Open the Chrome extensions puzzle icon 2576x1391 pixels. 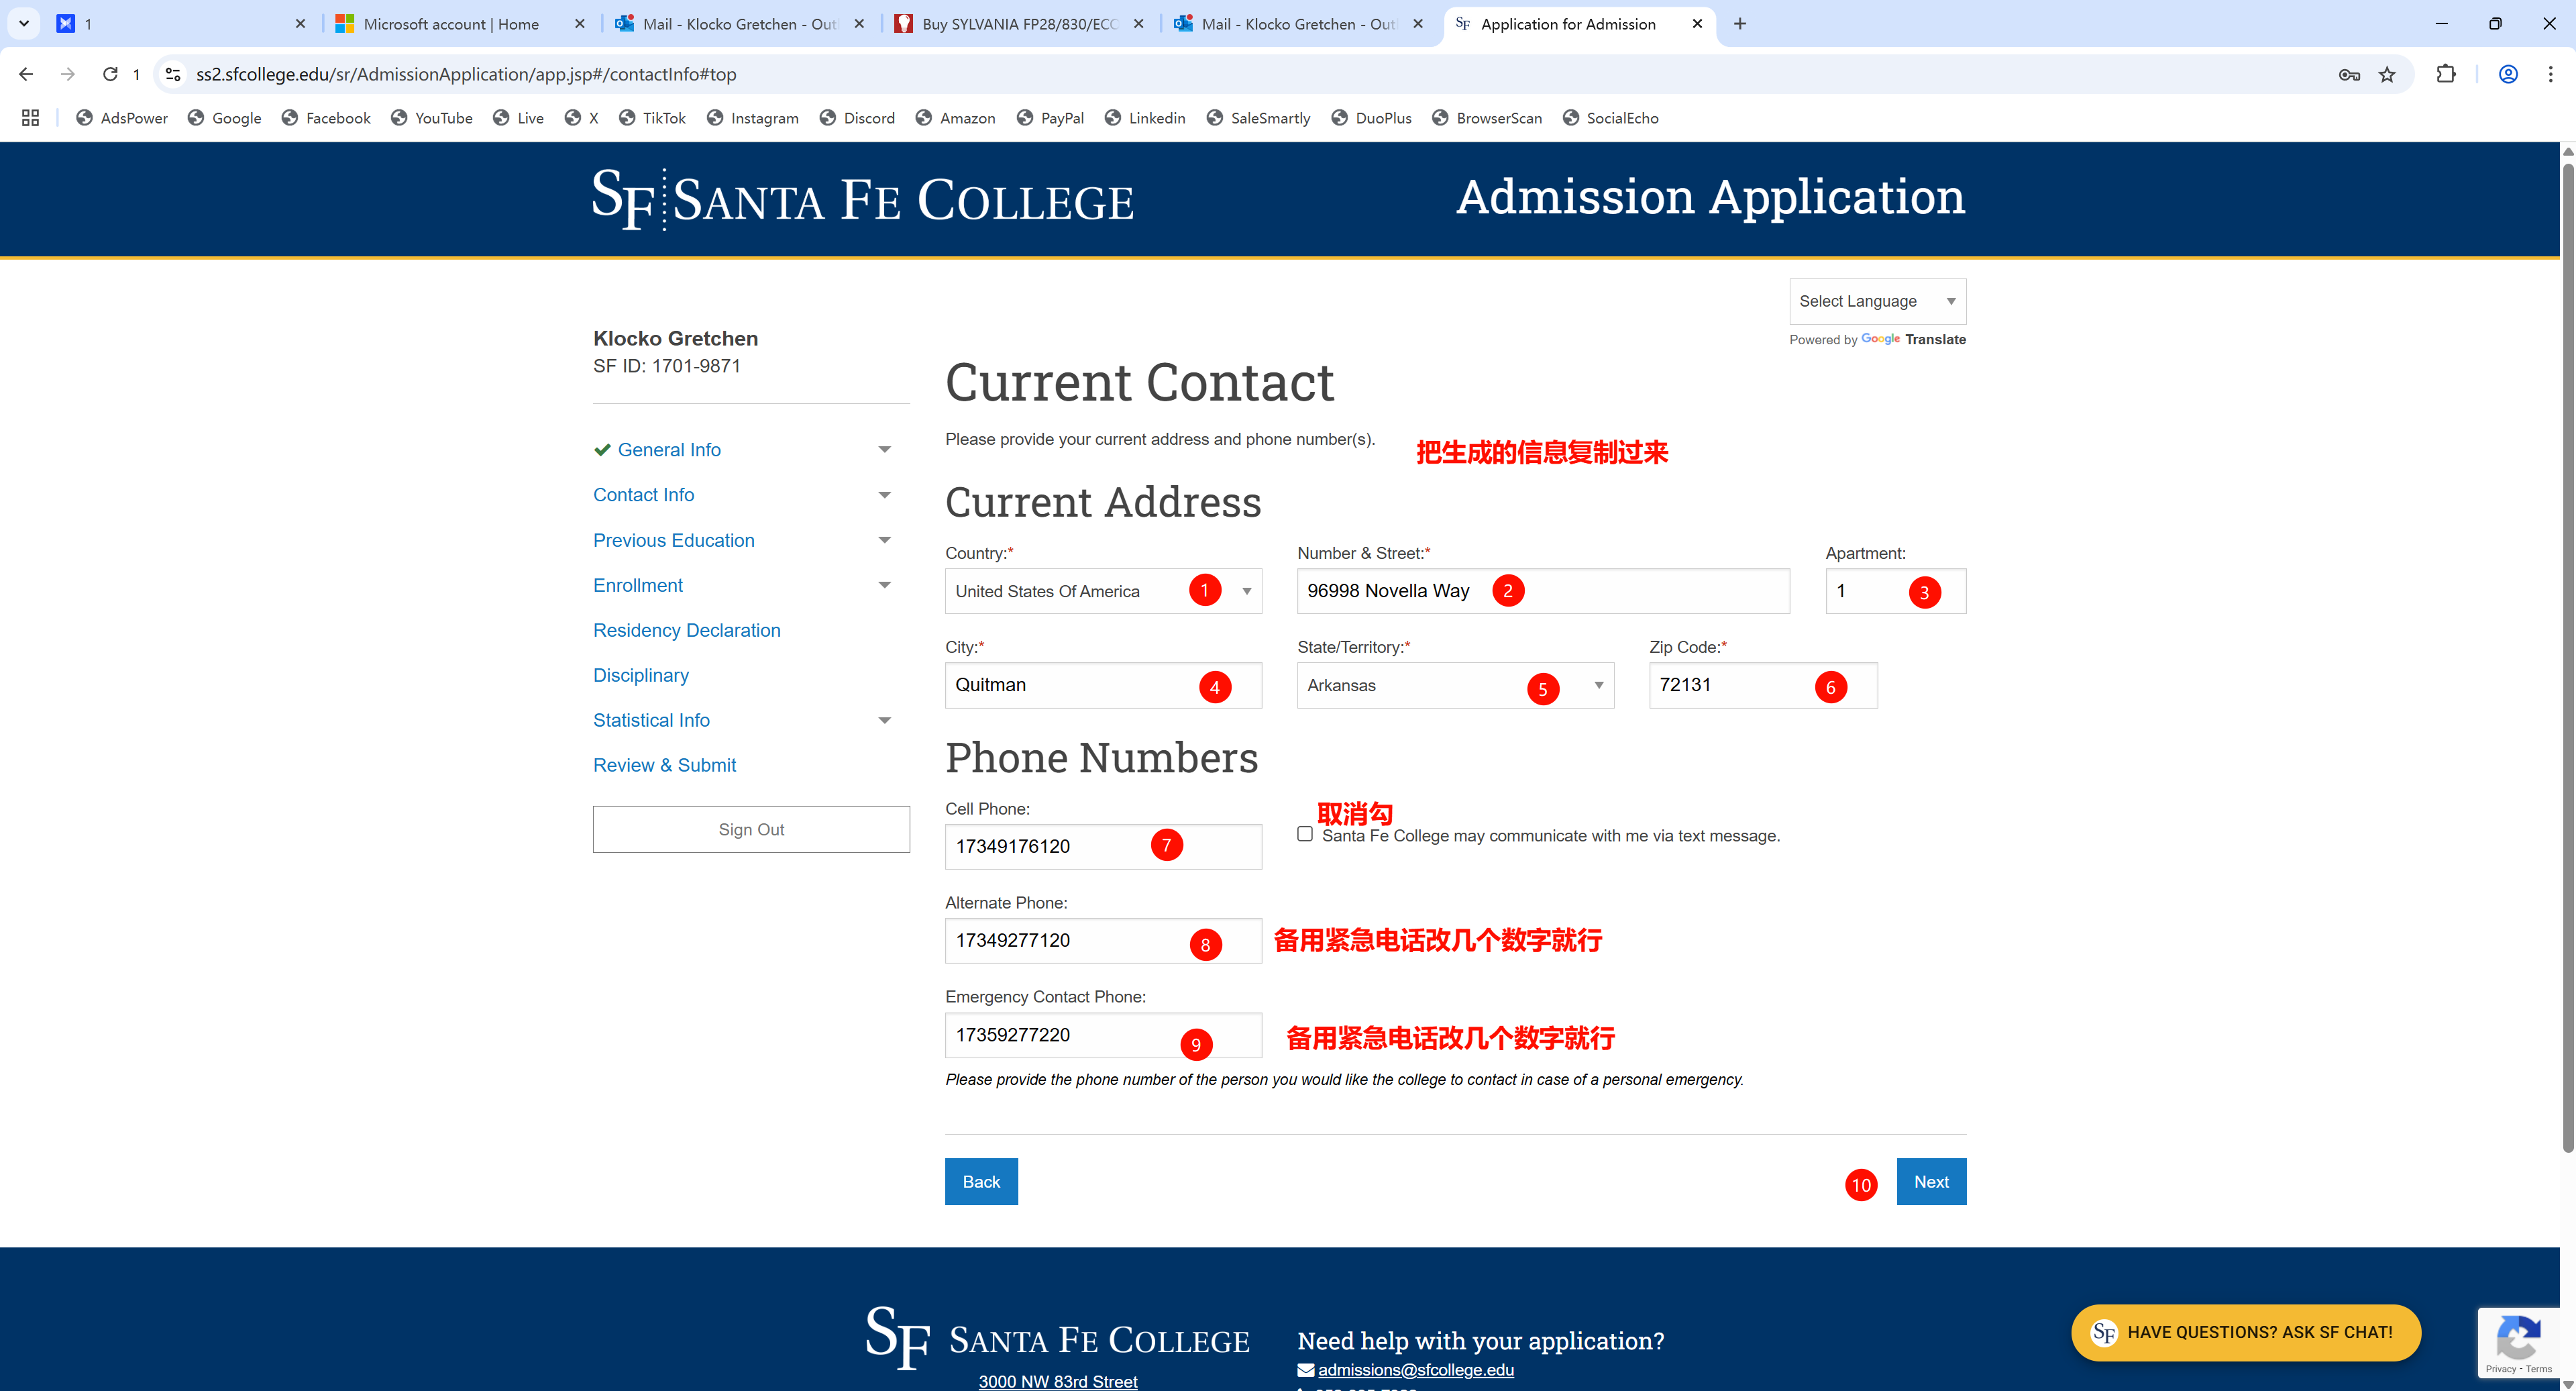click(2446, 74)
